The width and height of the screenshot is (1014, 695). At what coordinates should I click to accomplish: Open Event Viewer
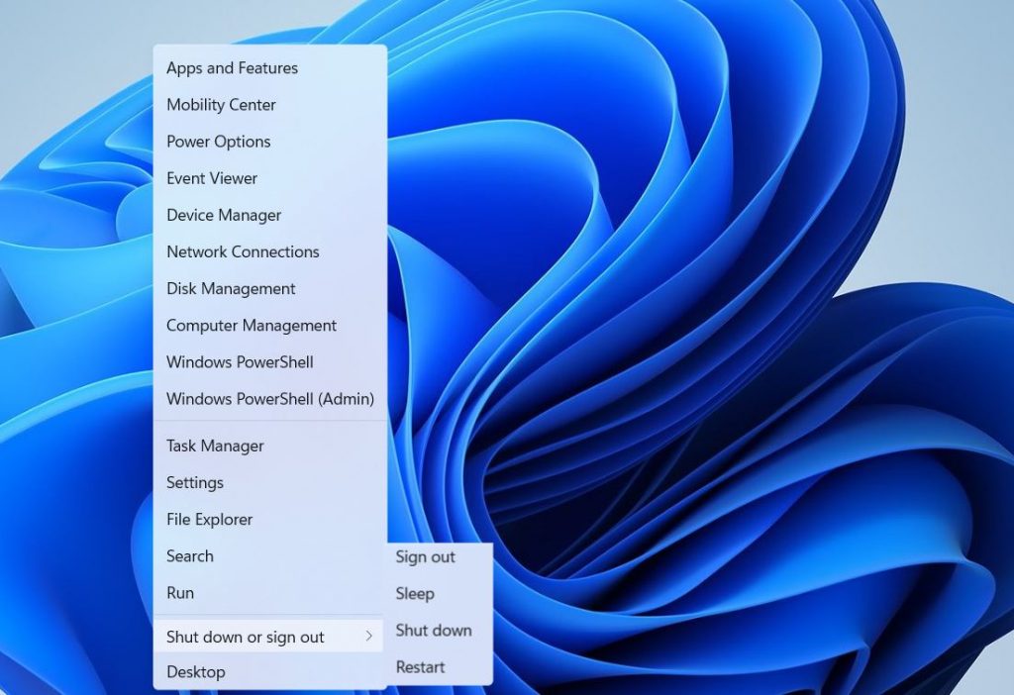click(211, 178)
